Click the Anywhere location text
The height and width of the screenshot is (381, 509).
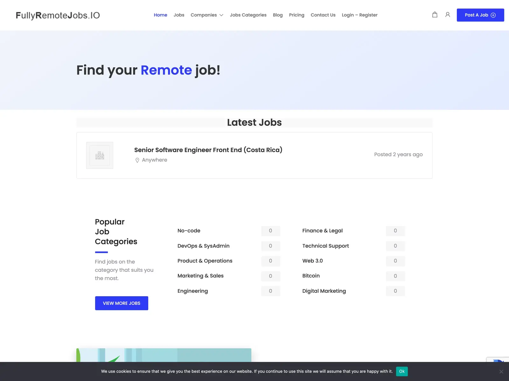pos(154,160)
